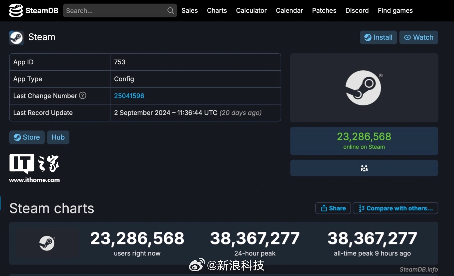Click the Steam charts heading
Image resolution: width=454 pixels, height=276 pixels.
tap(52, 208)
